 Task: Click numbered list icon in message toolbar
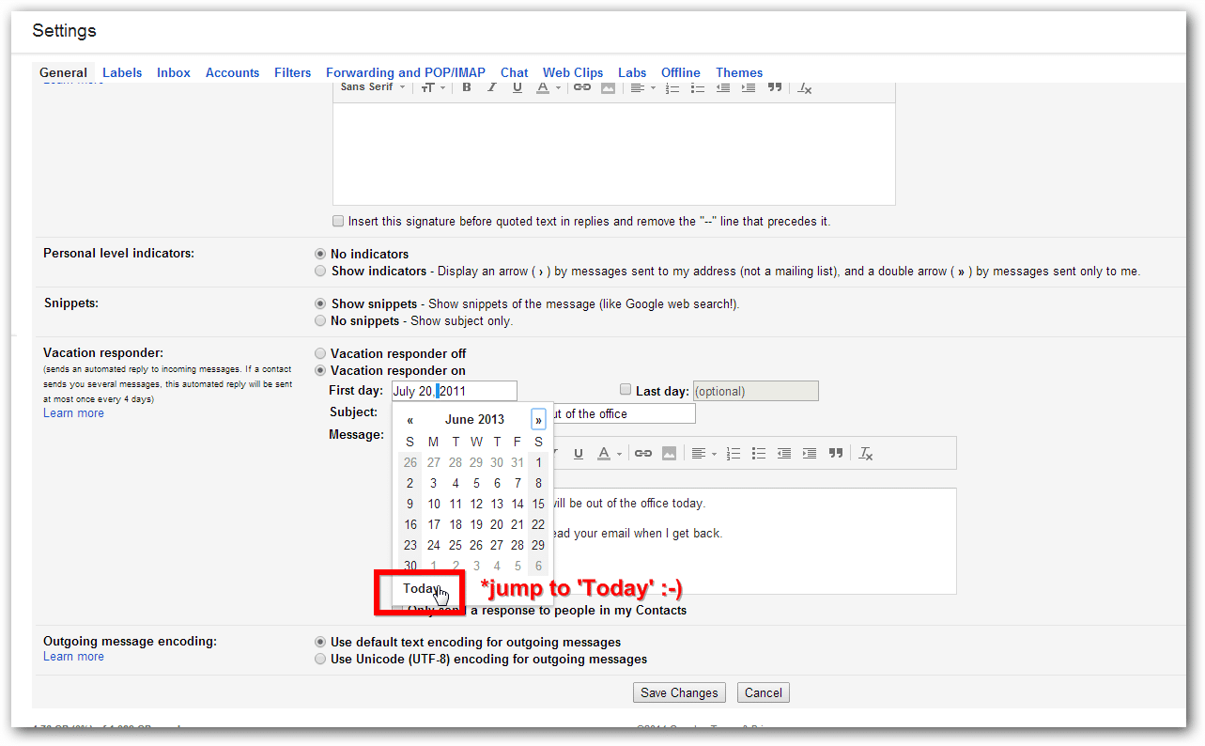point(733,453)
